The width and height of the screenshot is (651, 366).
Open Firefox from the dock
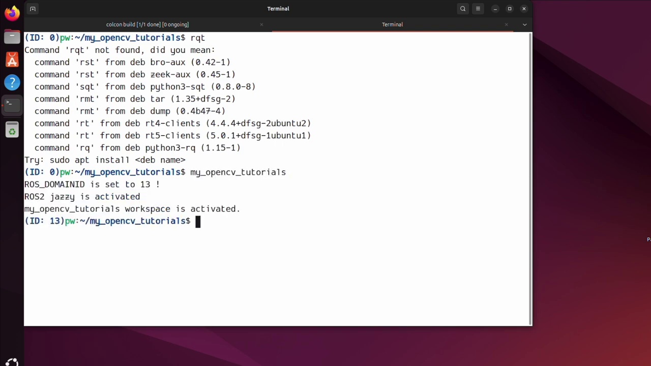[x=12, y=12]
